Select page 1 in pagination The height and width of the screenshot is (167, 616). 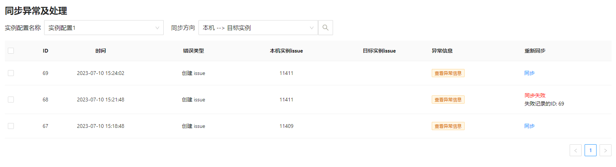tap(590, 150)
